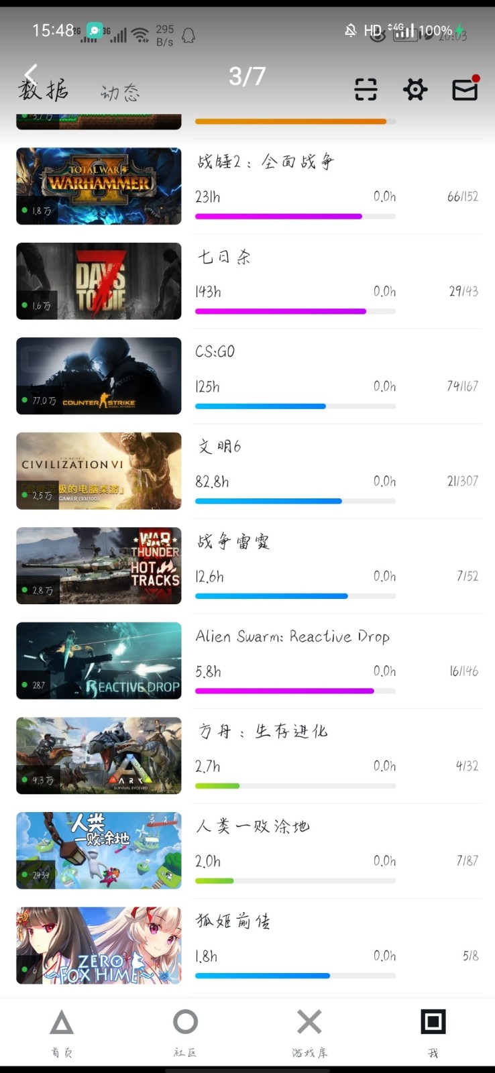The height and width of the screenshot is (1073, 495).
Task: Click the War Thunder cover image
Action: click(x=99, y=565)
